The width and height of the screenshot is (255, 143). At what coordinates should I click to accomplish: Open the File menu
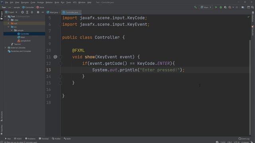coord(6,2)
